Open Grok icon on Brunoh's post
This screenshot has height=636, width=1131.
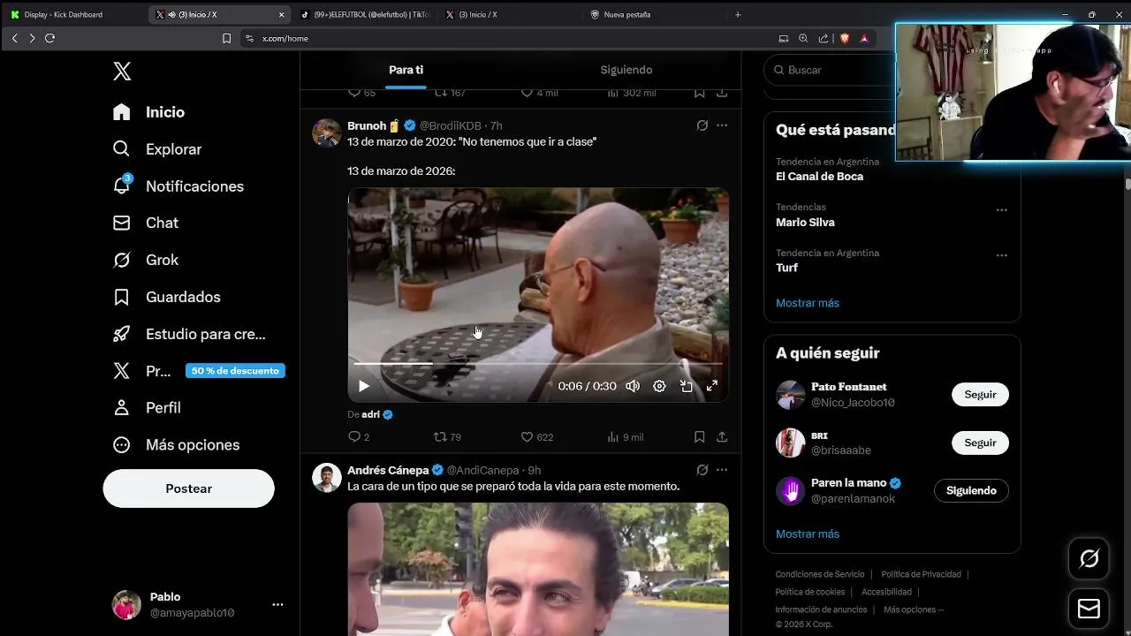coord(702,125)
